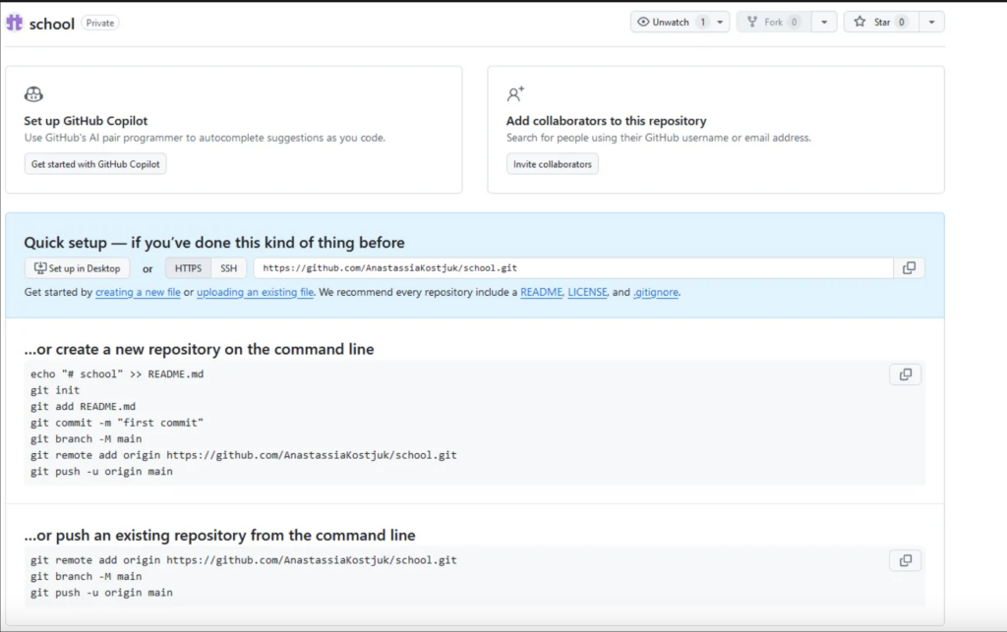Viewport: 1007px width, 632px height.
Task: Click the school repository name
Action: (x=52, y=24)
